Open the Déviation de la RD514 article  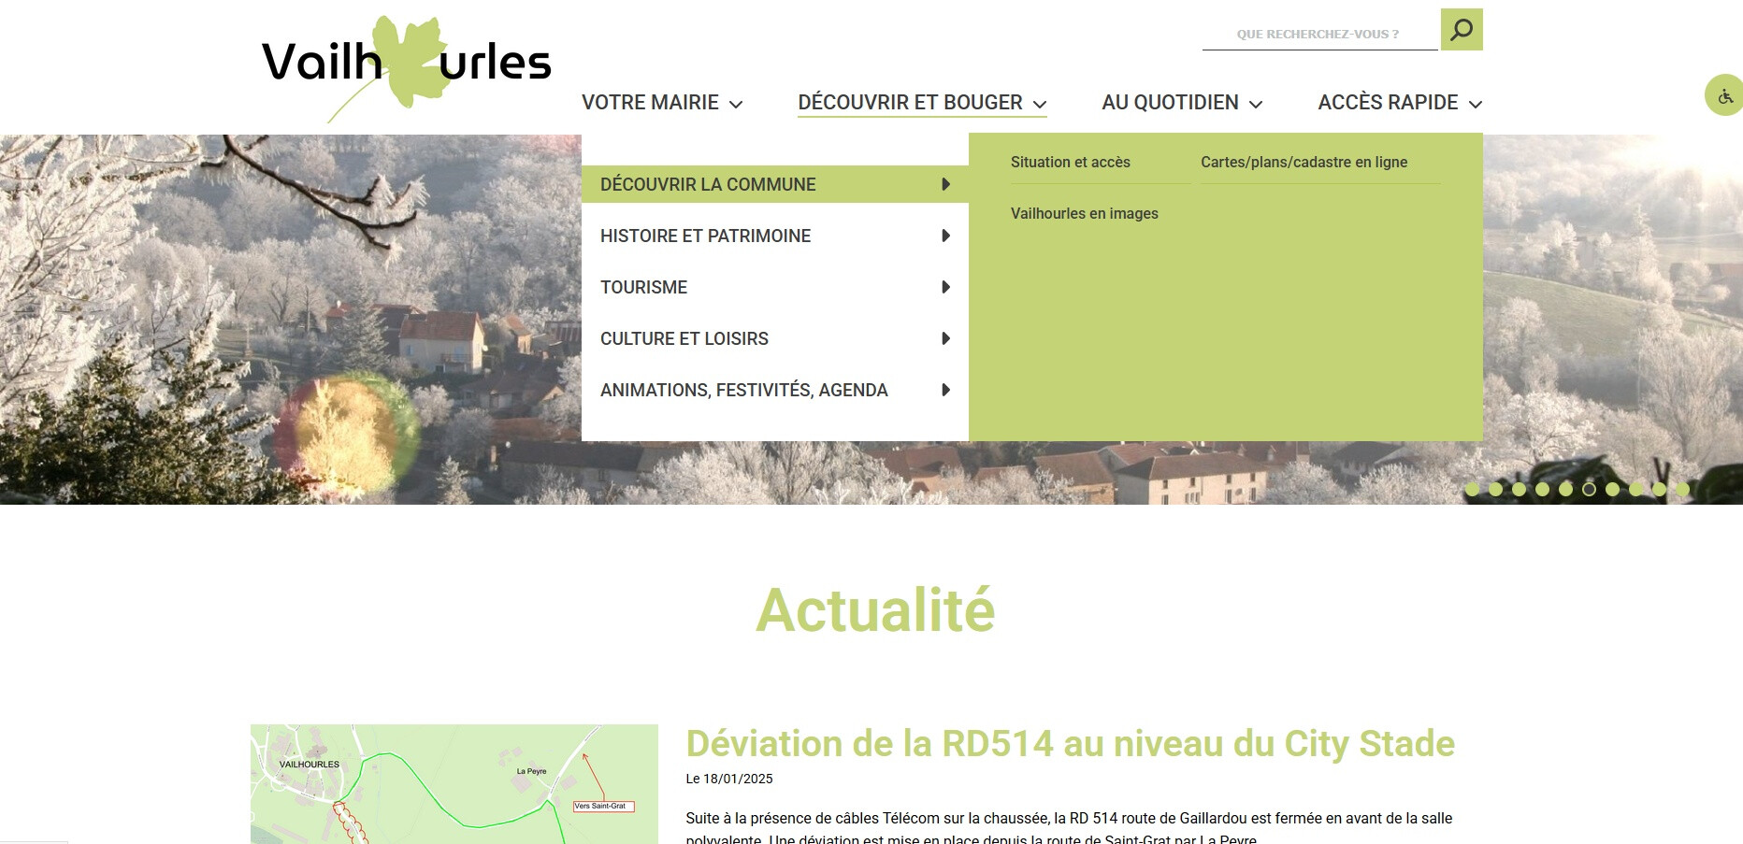[1070, 744]
